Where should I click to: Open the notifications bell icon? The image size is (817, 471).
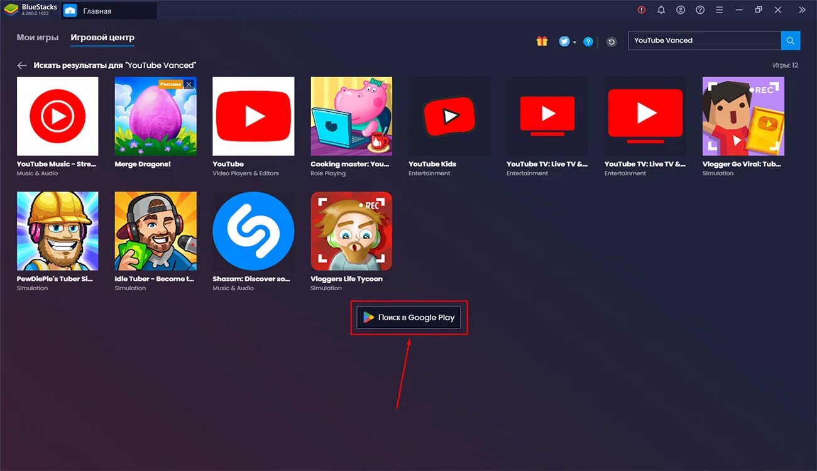click(661, 10)
